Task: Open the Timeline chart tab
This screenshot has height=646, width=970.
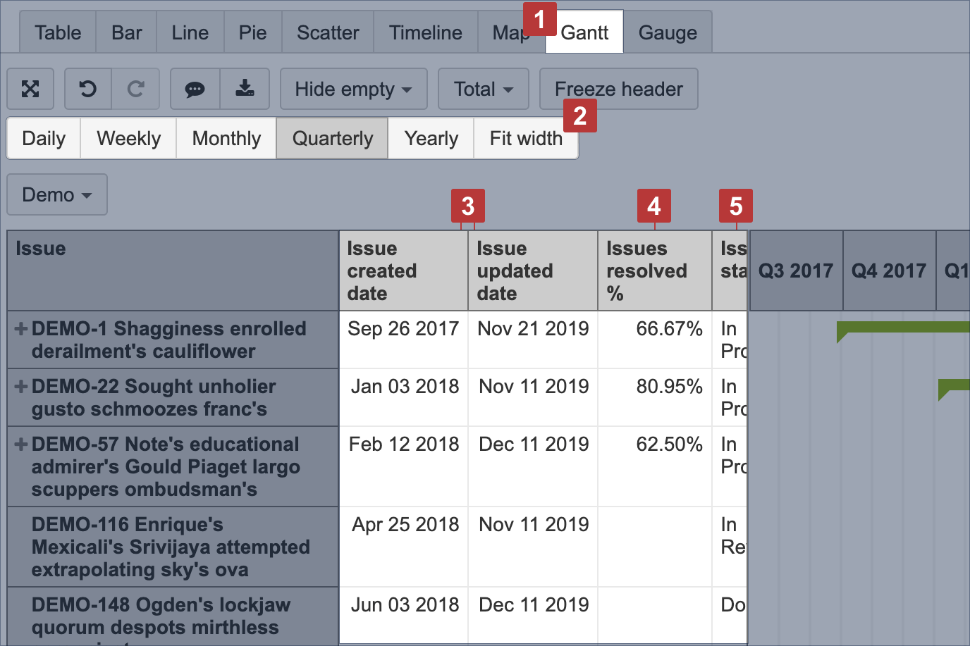Action: (x=425, y=32)
